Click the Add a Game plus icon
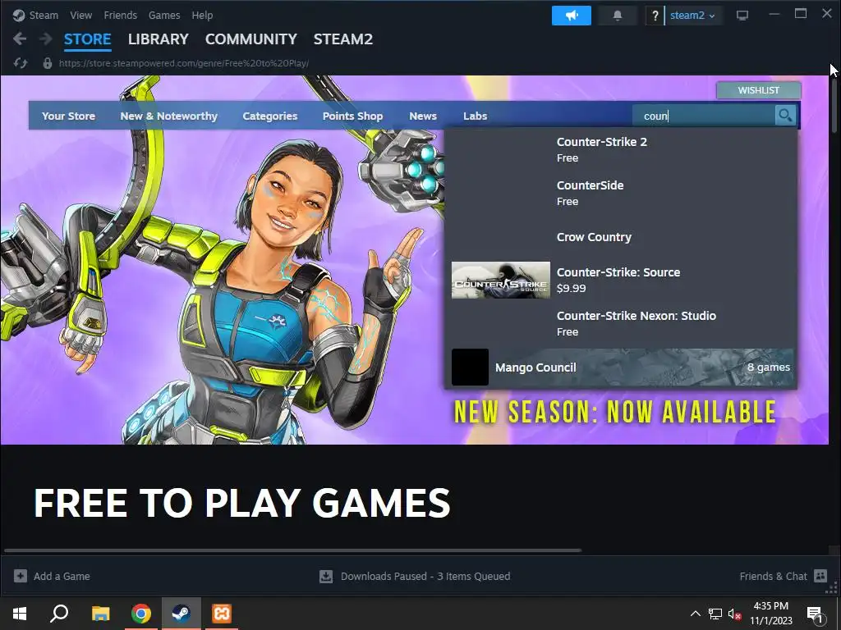Screen dimensions: 841x630 point(21,576)
